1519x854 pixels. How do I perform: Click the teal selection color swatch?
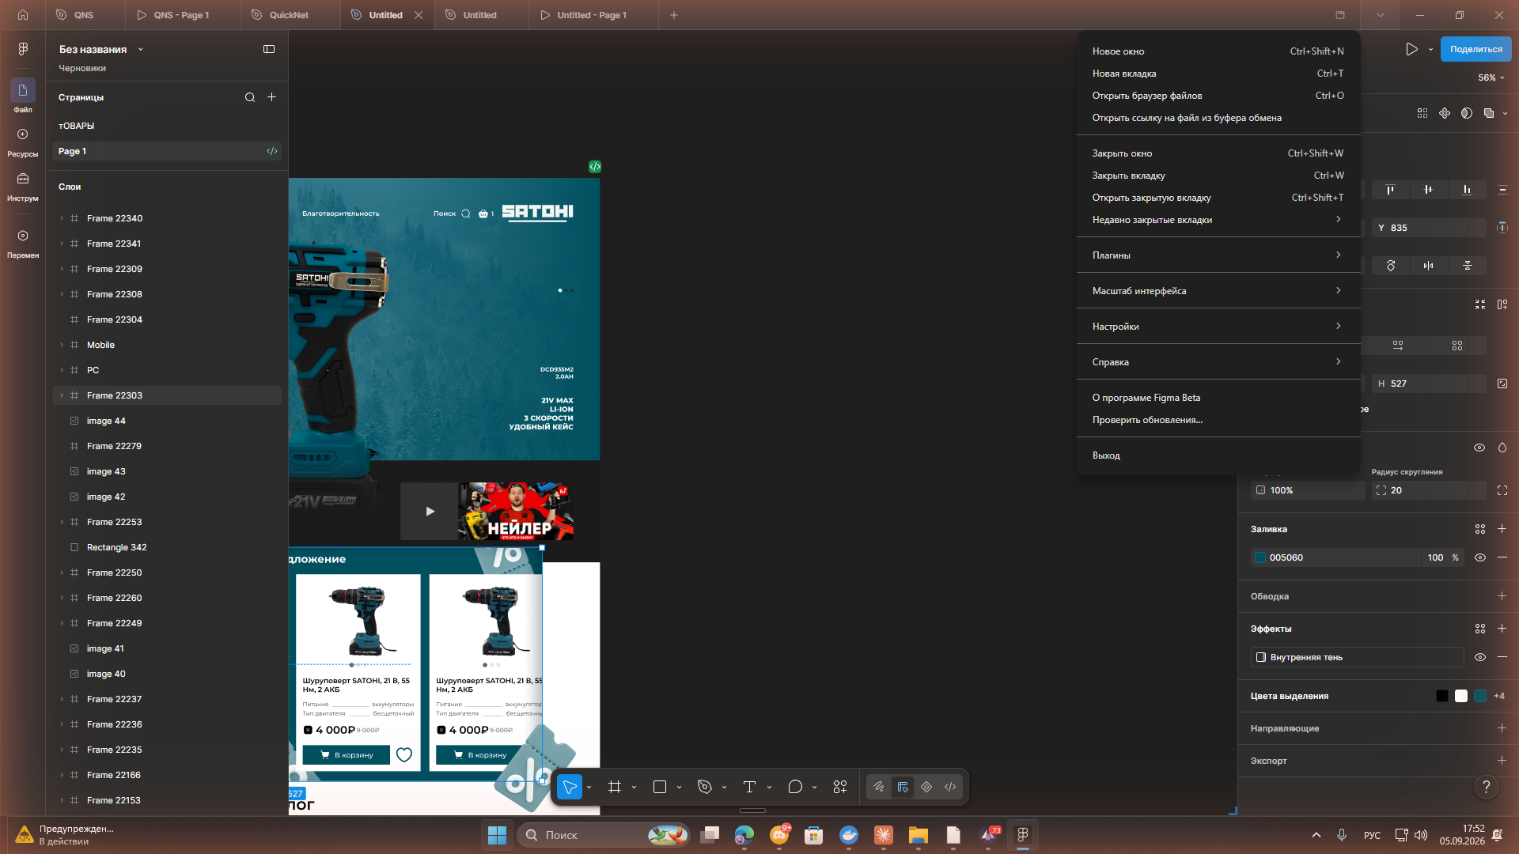coord(1480,696)
